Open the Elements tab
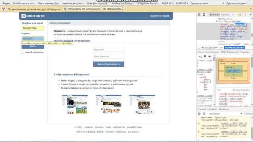This screenshot has width=253, height=142. click(x=214, y=15)
